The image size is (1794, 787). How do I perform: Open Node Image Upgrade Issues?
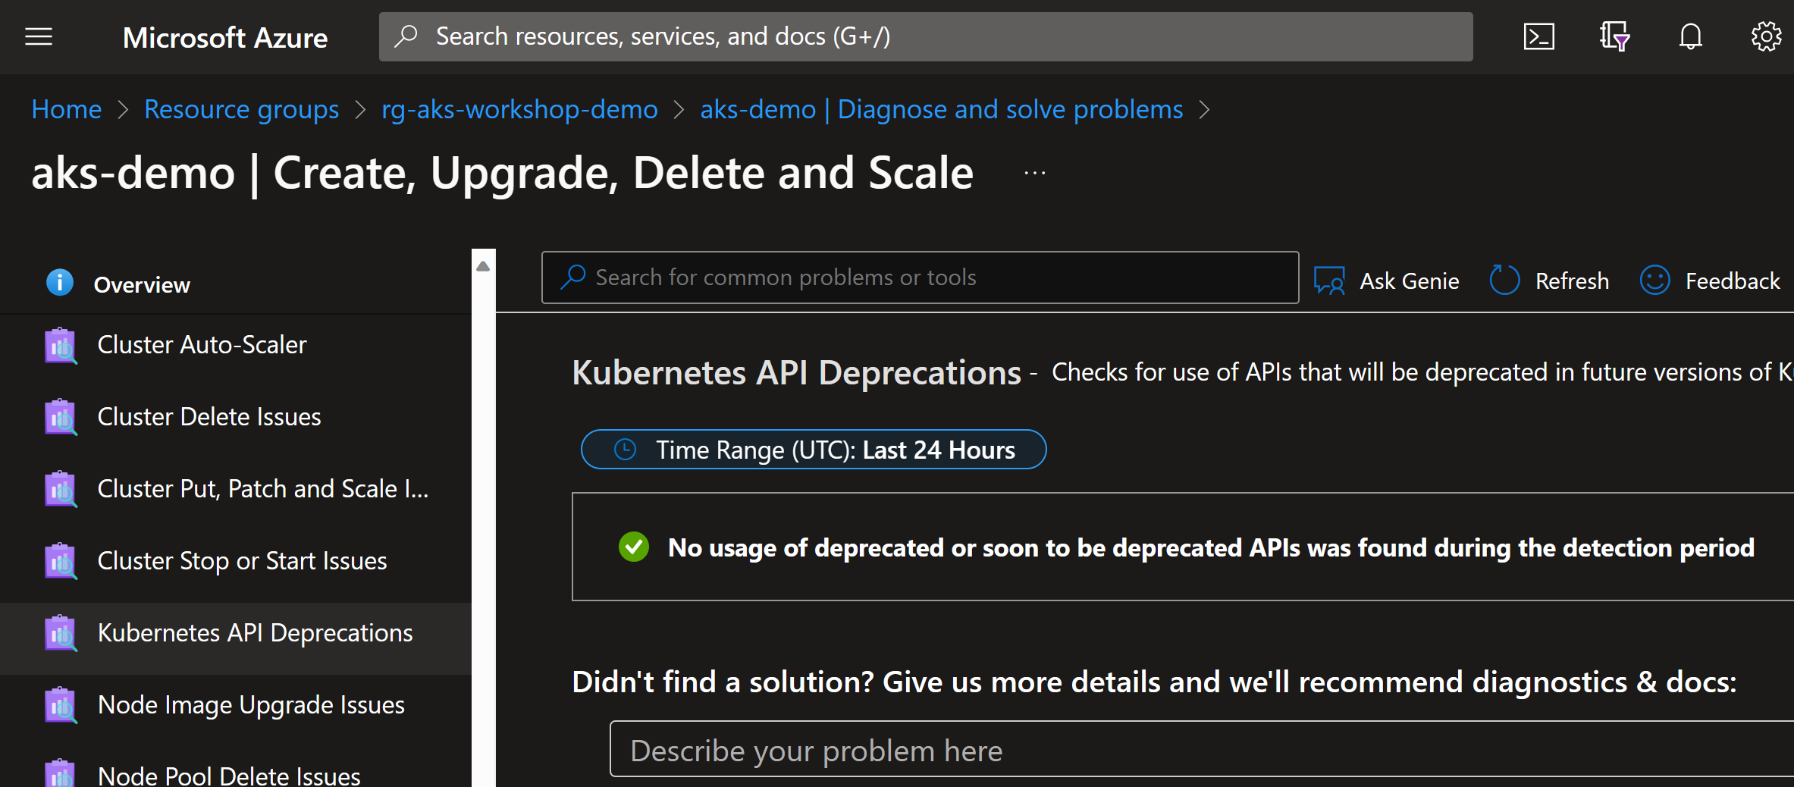coord(235,706)
